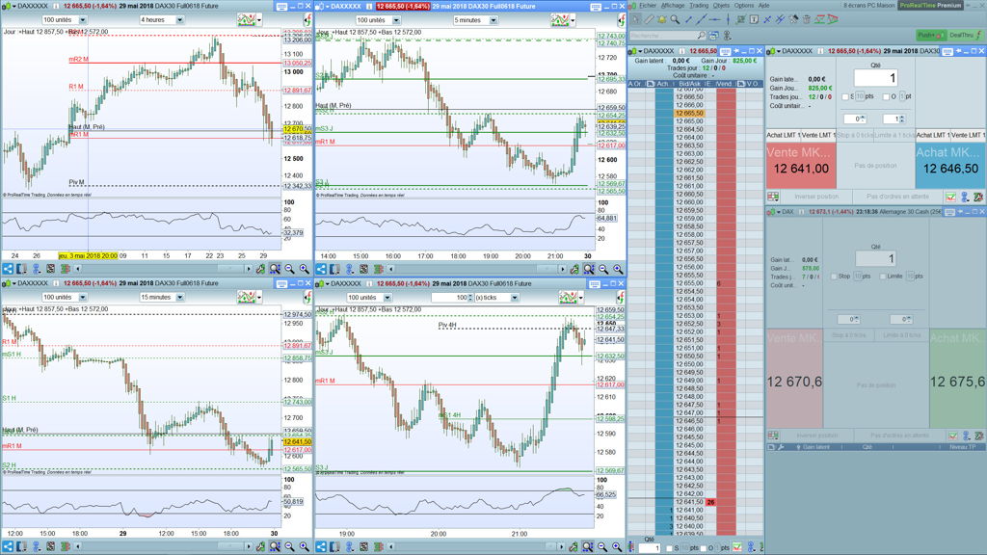
Task: Toggle auto-zoom magnifier under ticks chart
Action: pos(588,546)
